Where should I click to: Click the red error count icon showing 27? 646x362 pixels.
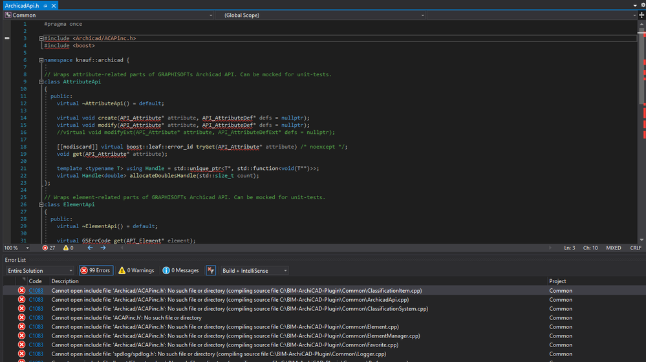(x=45, y=248)
